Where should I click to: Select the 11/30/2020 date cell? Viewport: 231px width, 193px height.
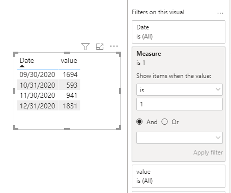point(37,95)
